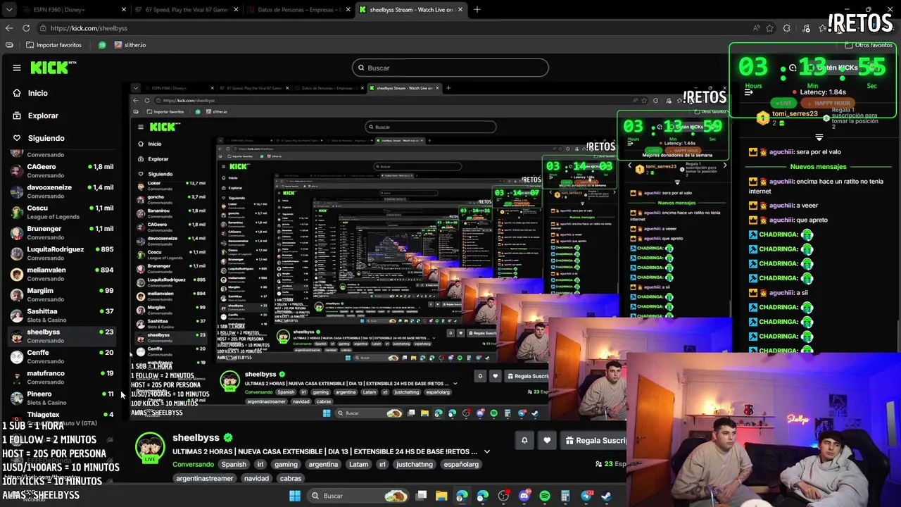Open Calculator from taskbar
The image size is (901, 507).
tap(565, 496)
